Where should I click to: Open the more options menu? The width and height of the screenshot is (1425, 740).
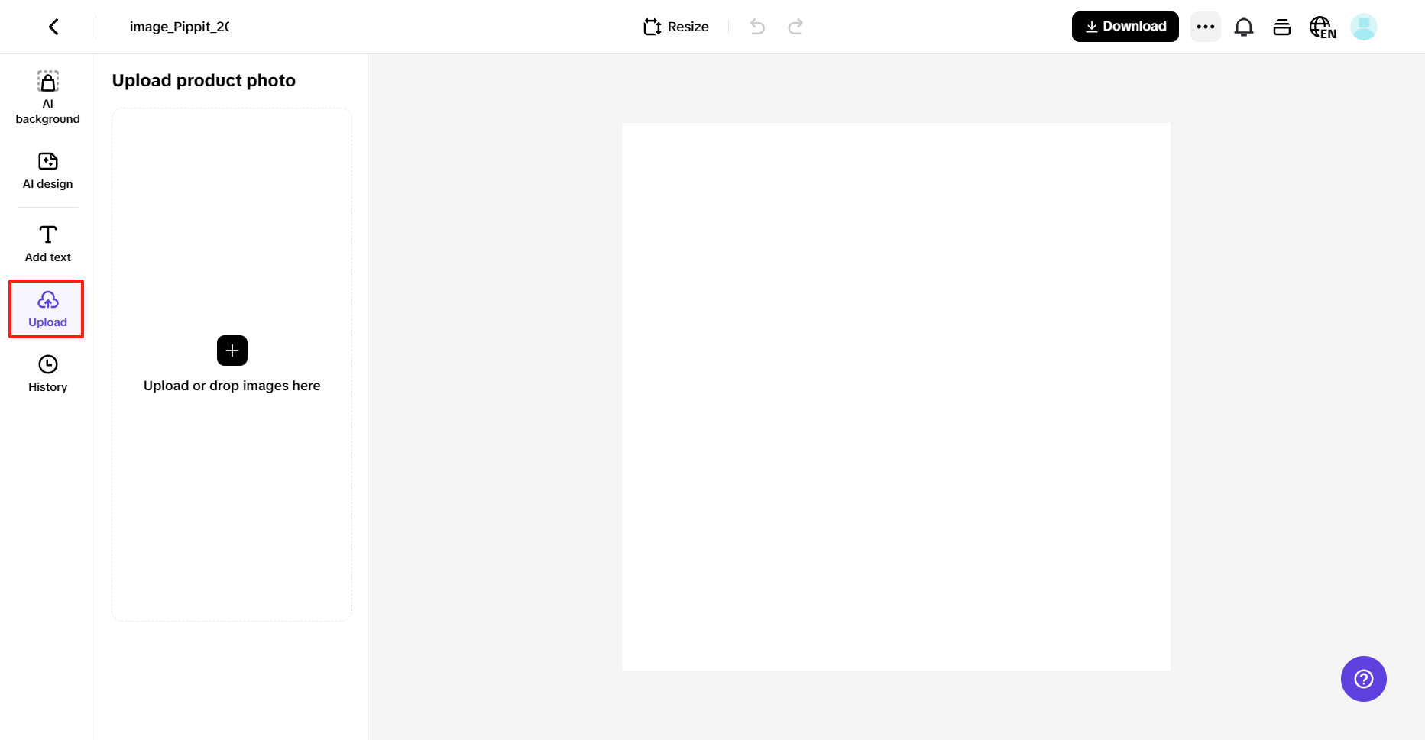tap(1206, 27)
